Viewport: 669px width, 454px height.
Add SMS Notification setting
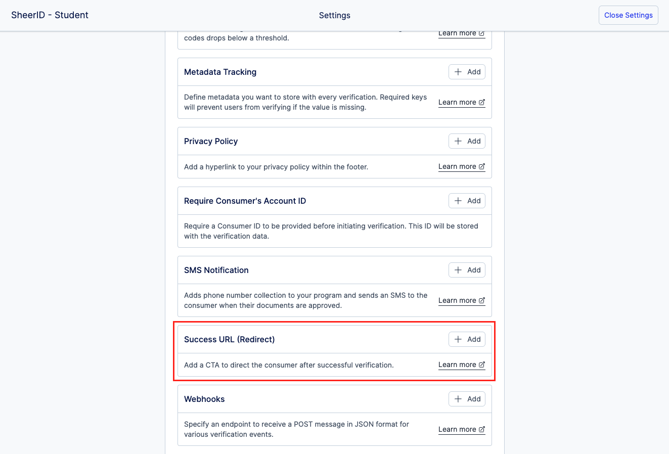click(x=467, y=270)
